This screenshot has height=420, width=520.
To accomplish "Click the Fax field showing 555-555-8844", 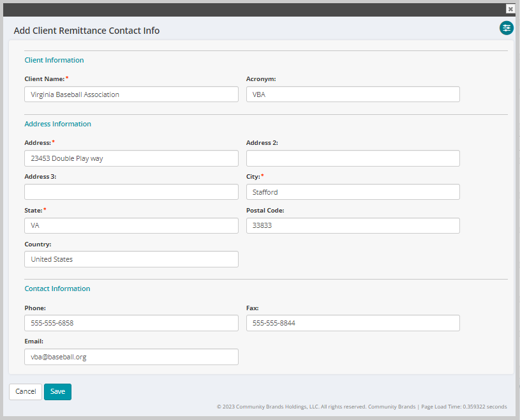I will pyautogui.click(x=353, y=323).
